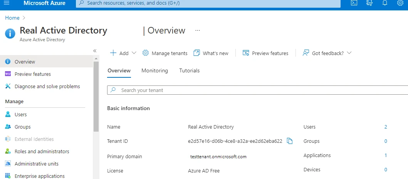Click the Basic information heading
Viewport: 408px width, 179px height.
[x=128, y=108]
